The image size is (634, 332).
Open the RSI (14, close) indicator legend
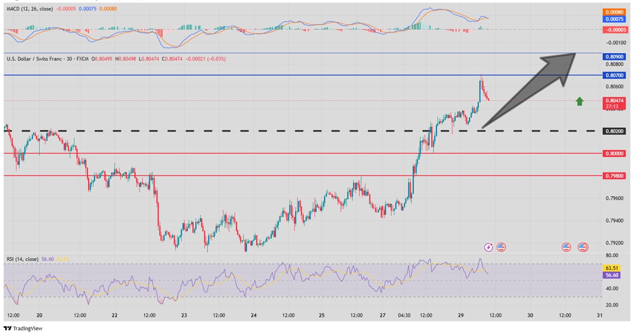23,259
